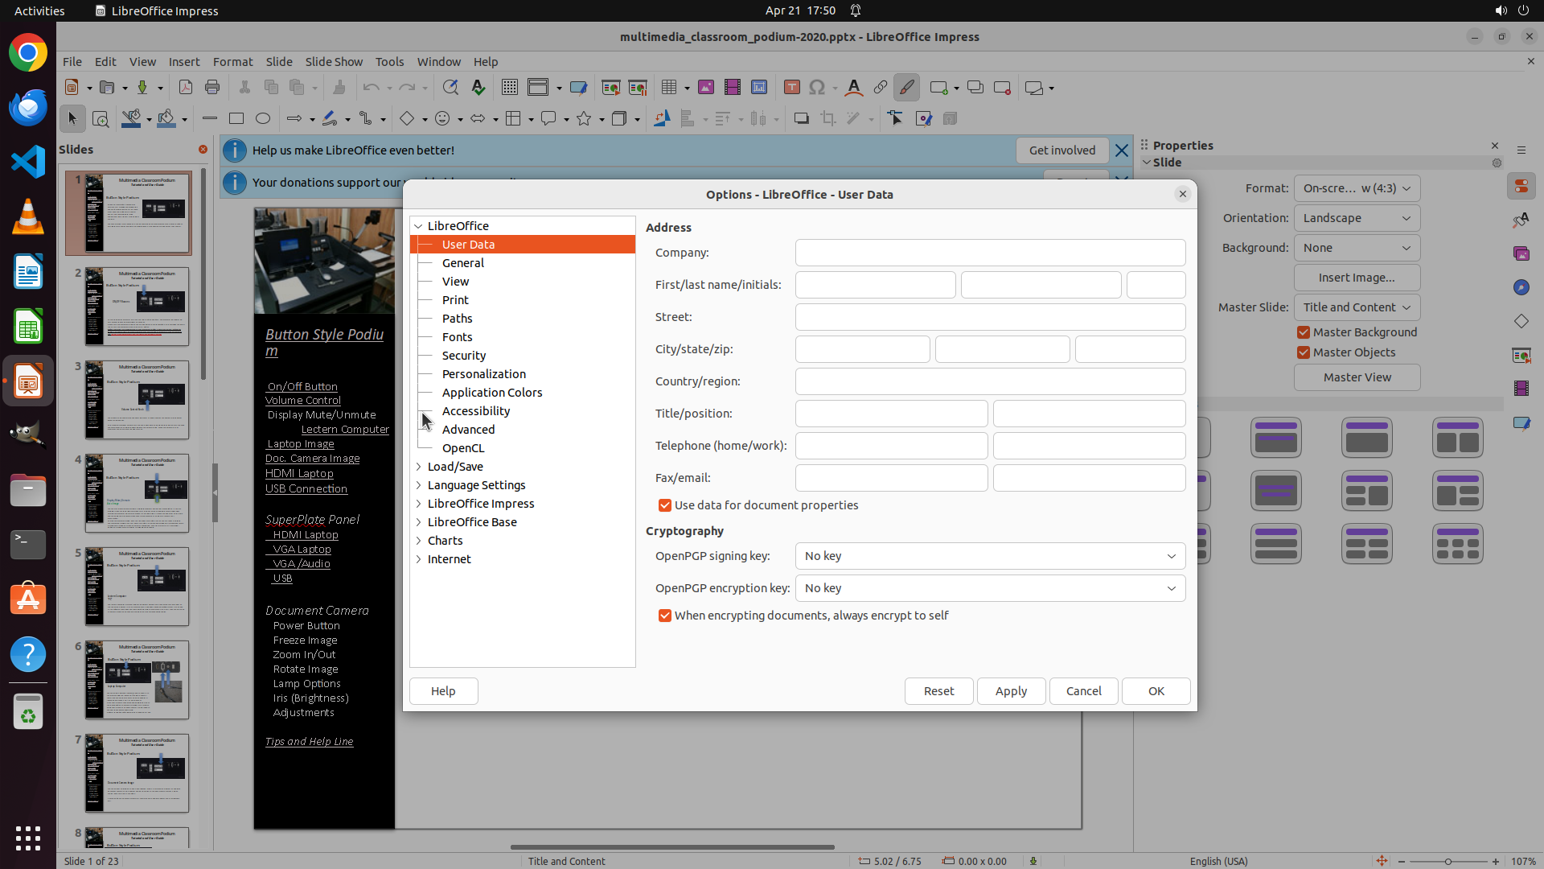Click the Company input field

pos(990,253)
